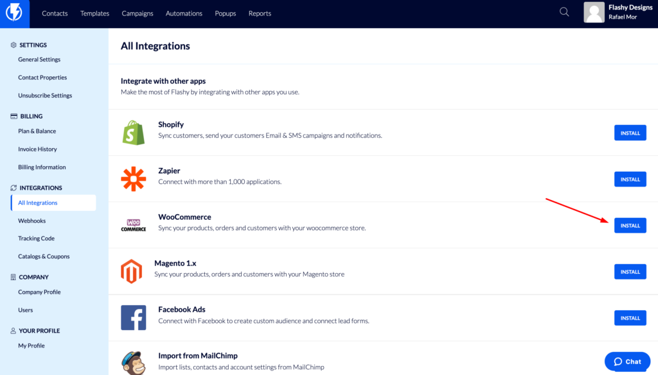Open Catalogs & Coupons settings

click(x=44, y=256)
